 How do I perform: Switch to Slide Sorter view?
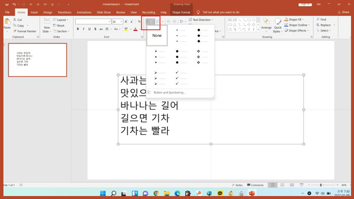click(x=282, y=185)
